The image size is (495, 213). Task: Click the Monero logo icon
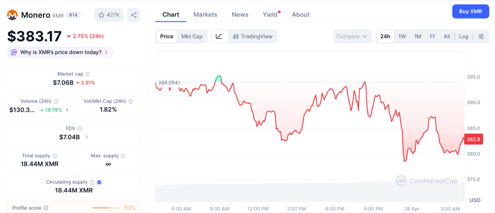pyautogui.click(x=13, y=15)
